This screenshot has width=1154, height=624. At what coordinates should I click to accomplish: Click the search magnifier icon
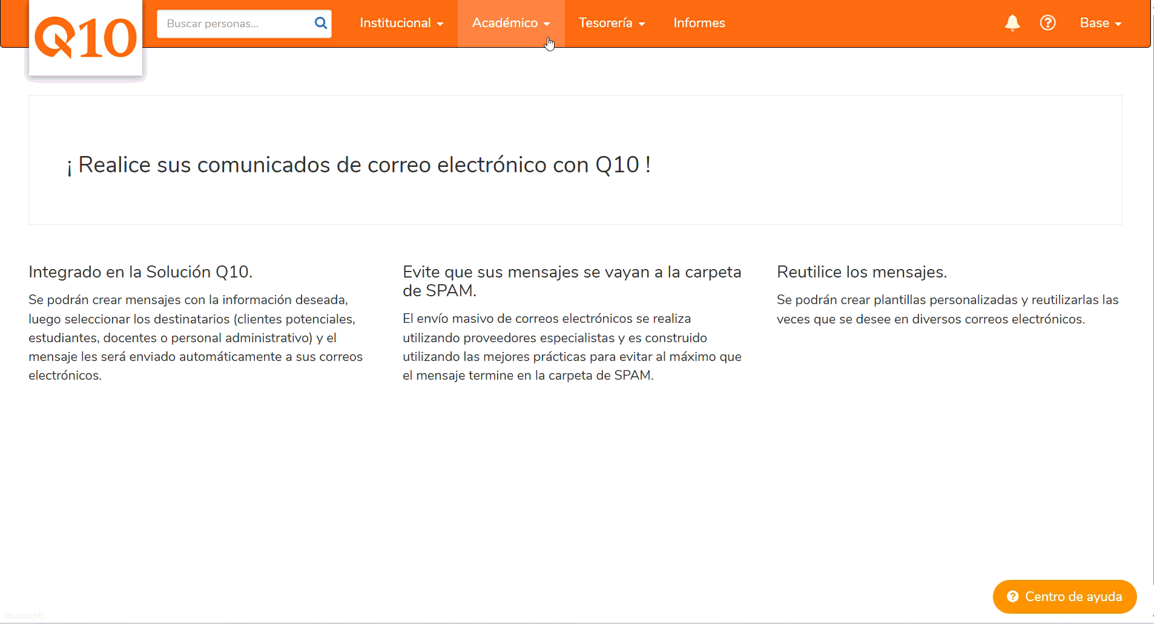click(321, 24)
